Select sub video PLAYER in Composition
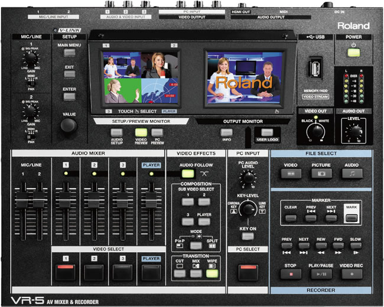The image size is (384, 307). (204, 221)
